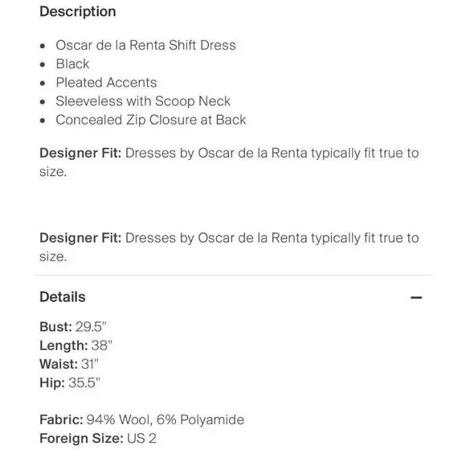Click the bullet dot beside Concealed Zip Closure
This screenshot has height=466, width=466.
43,121
